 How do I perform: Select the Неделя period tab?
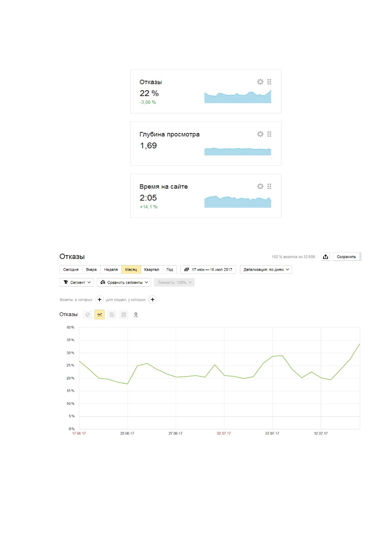pyautogui.click(x=111, y=270)
